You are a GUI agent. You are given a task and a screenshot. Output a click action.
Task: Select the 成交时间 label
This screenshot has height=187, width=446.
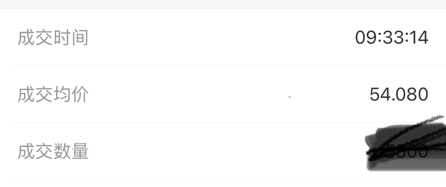click(53, 38)
